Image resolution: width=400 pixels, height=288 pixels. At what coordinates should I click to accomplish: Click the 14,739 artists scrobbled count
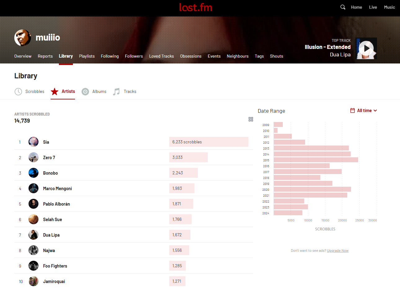(22, 121)
